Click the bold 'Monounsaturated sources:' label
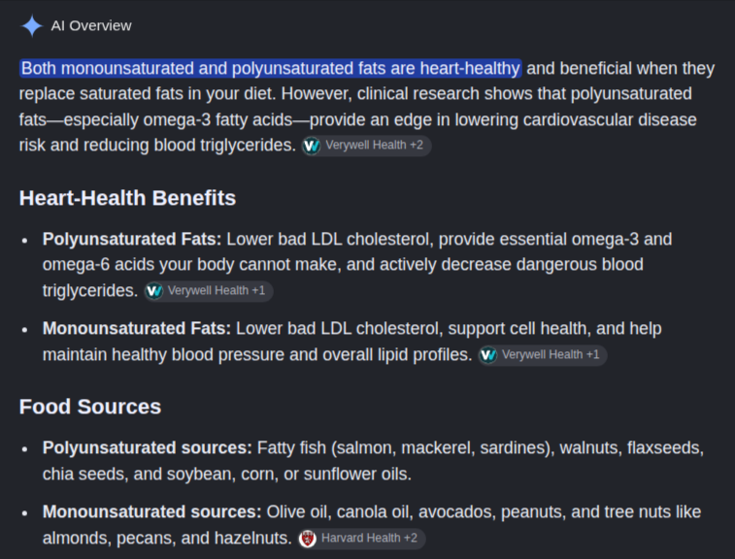The height and width of the screenshot is (559, 735). click(152, 512)
